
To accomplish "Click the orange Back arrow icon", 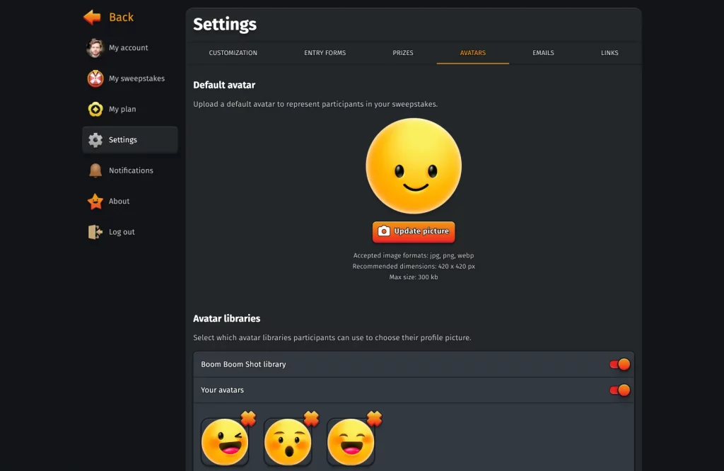I will [x=92, y=17].
